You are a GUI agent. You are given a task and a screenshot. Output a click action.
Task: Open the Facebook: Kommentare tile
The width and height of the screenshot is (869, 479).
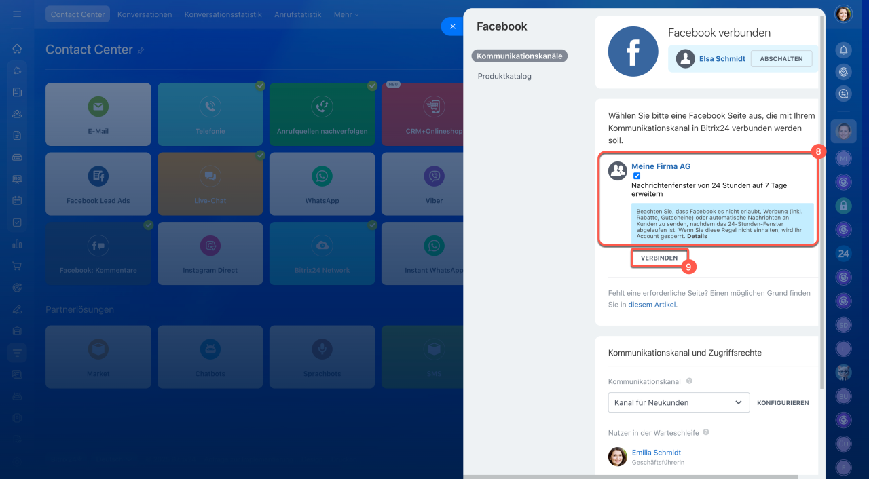(x=98, y=253)
